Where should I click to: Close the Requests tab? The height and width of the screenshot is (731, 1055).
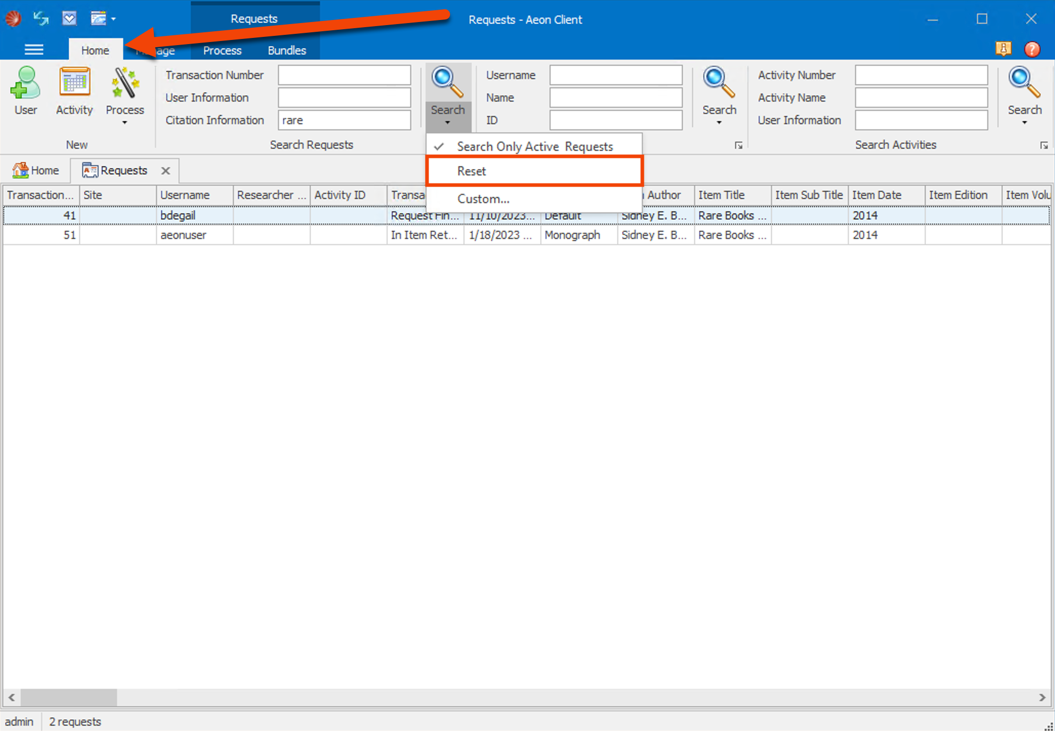pyautogui.click(x=166, y=170)
